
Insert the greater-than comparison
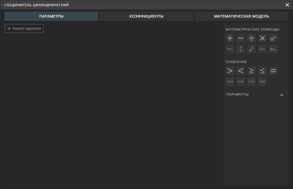pyautogui.click(x=230, y=71)
